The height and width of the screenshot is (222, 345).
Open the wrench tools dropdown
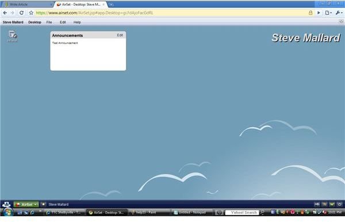[x=339, y=13]
